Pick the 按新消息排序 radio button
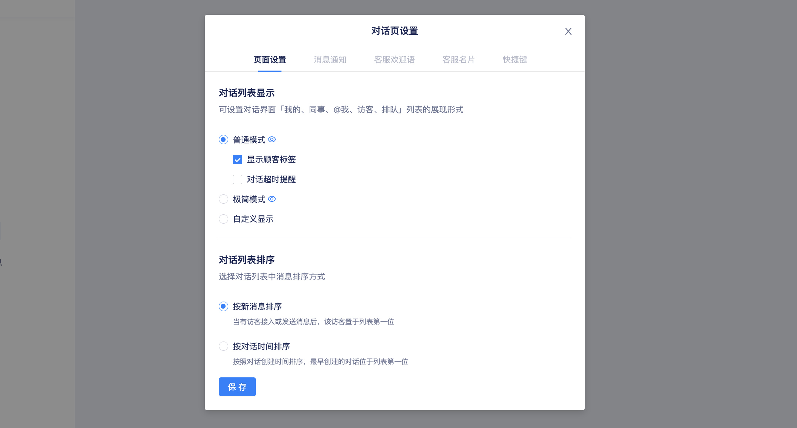 [x=223, y=306]
